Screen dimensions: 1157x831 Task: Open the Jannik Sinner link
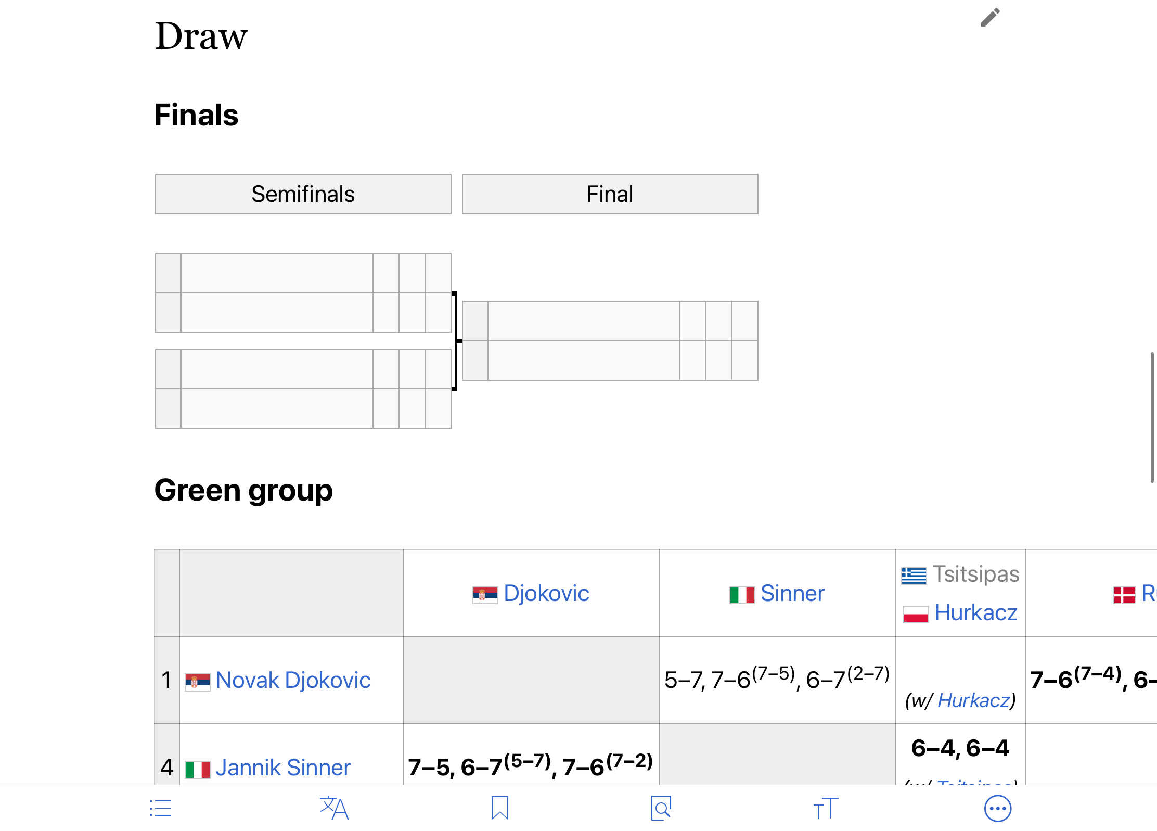point(283,768)
